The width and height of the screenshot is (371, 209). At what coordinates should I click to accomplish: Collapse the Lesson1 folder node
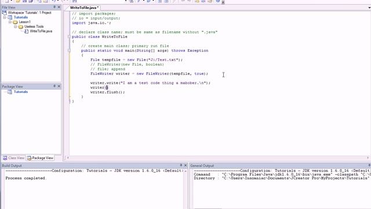coord(10,22)
